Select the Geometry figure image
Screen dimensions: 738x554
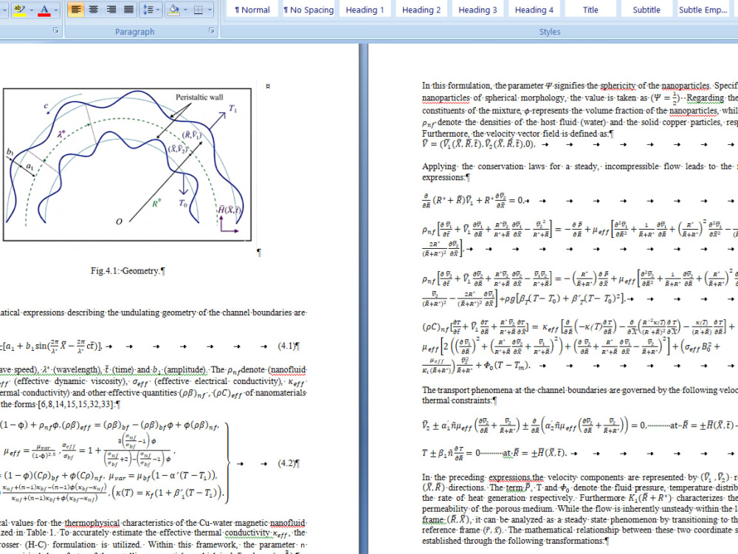127,165
